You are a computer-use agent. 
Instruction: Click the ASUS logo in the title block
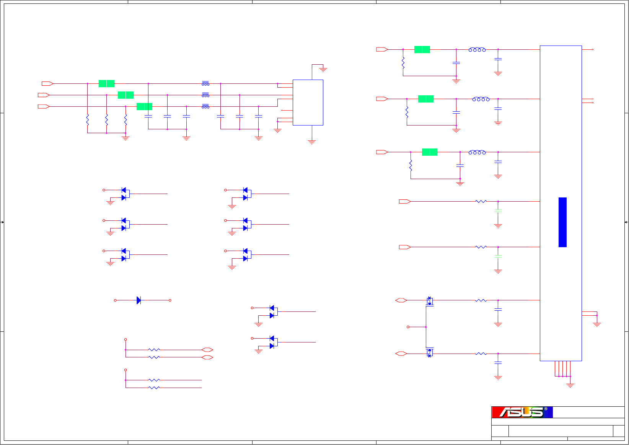pyautogui.click(x=522, y=412)
